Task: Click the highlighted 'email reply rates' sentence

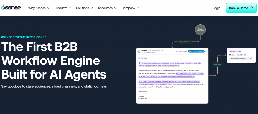Action: point(166,77)
